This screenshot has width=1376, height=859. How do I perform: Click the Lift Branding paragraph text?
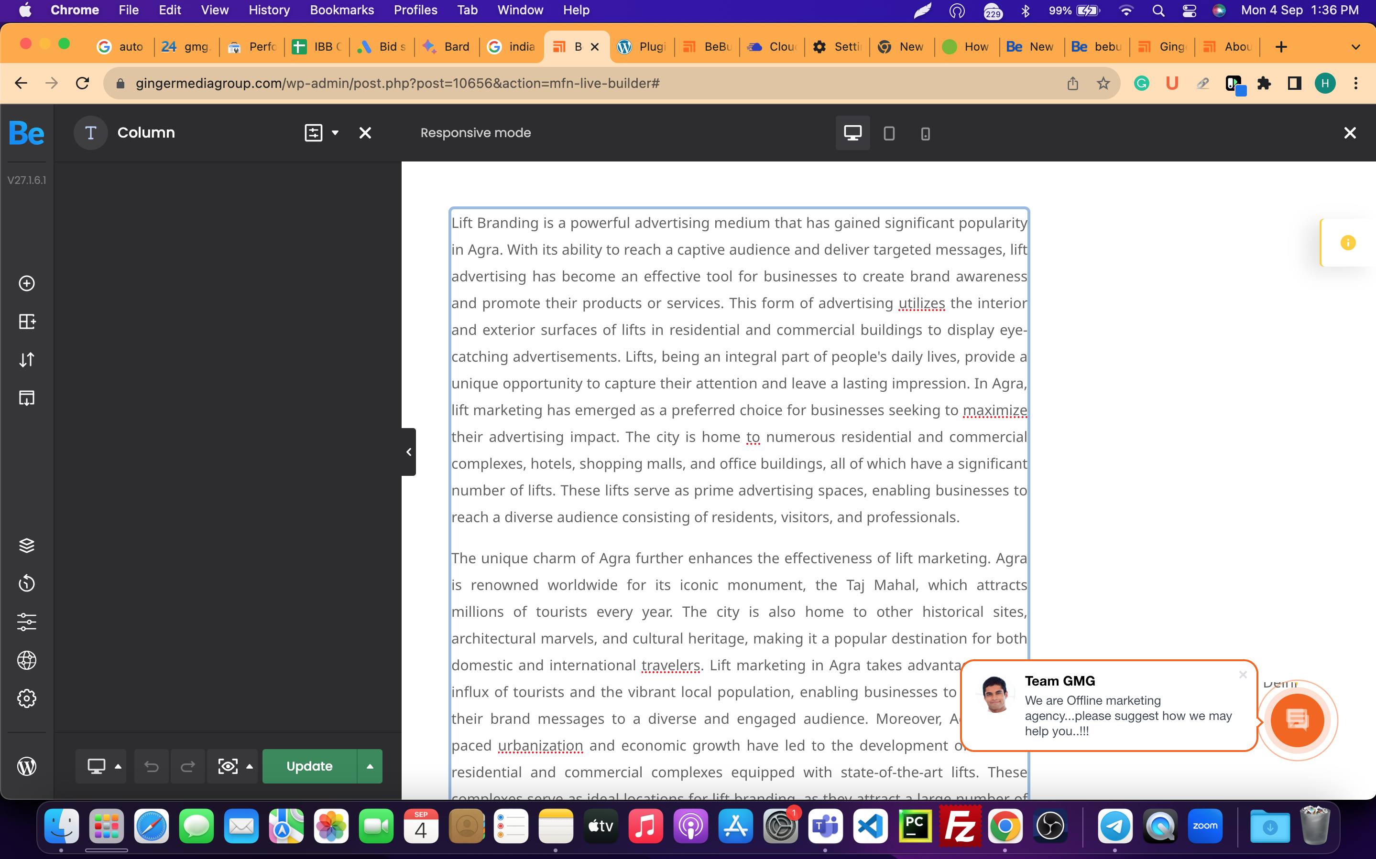click(739, 370)
